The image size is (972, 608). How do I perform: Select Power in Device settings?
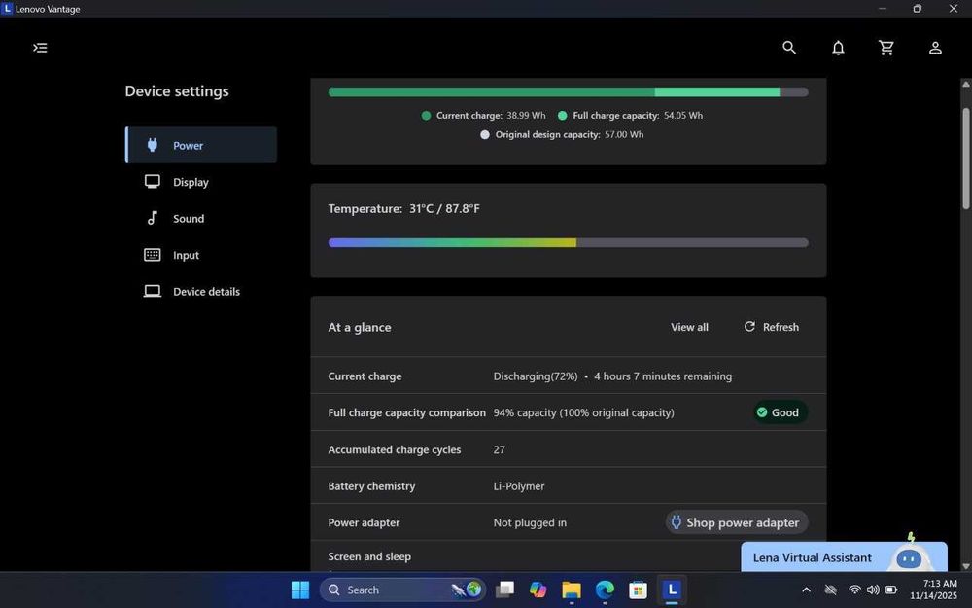(201, 145)
